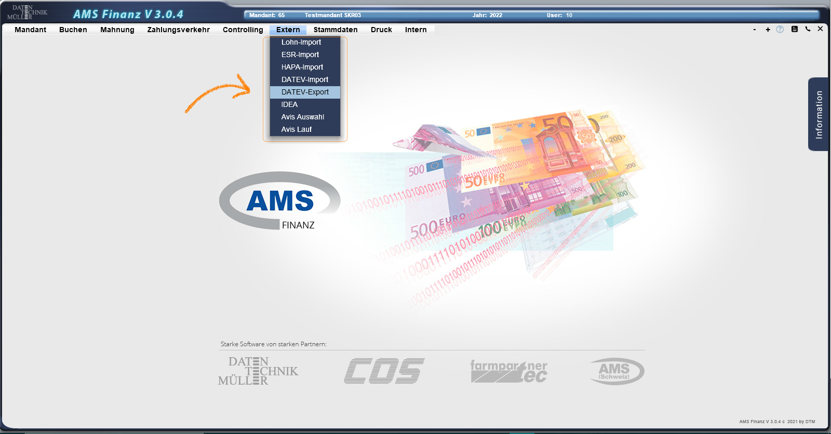The height and width of the screenshot is (434, 831).
Task: Open the Zahlungsverkehr menu
Action: [x=178, y=30]
